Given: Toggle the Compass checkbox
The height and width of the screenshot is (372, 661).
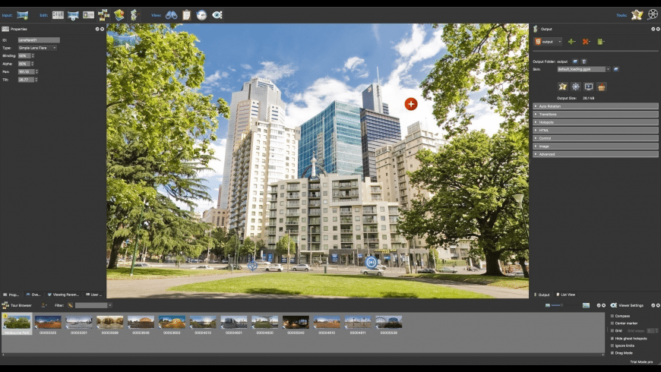Looking at the screenshot, I should (612, 316).
